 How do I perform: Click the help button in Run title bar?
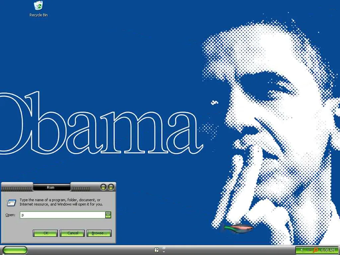[104, 187]
